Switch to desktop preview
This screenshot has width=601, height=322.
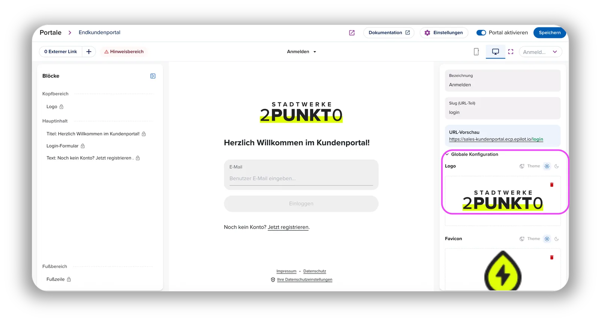(x=495, y=52)
